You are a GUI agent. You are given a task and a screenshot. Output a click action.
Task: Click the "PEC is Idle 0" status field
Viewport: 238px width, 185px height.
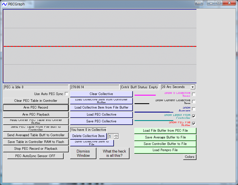point(36,87)
